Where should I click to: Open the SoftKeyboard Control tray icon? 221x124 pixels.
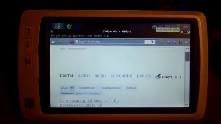click(154, 27)
